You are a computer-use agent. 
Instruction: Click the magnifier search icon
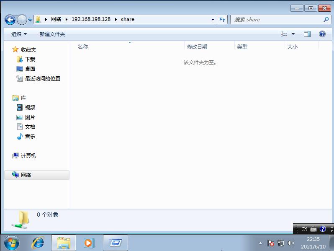click(x=326, y=19)
